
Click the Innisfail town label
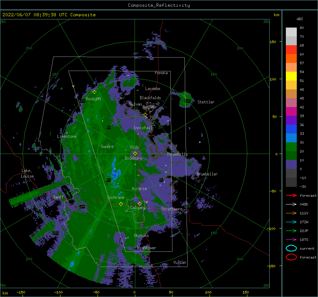[143, 128]
